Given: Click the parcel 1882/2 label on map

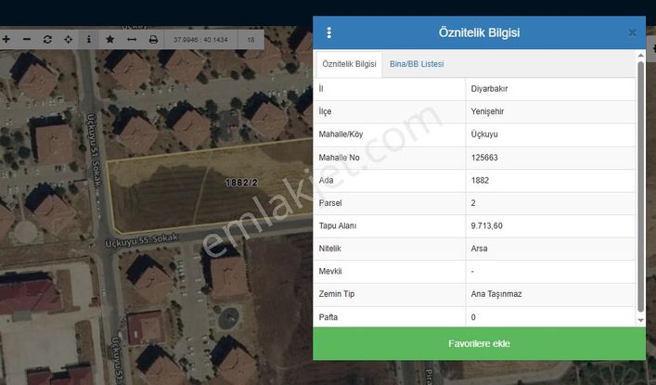Looking at the screenshot, I should [x=241, y=183].
